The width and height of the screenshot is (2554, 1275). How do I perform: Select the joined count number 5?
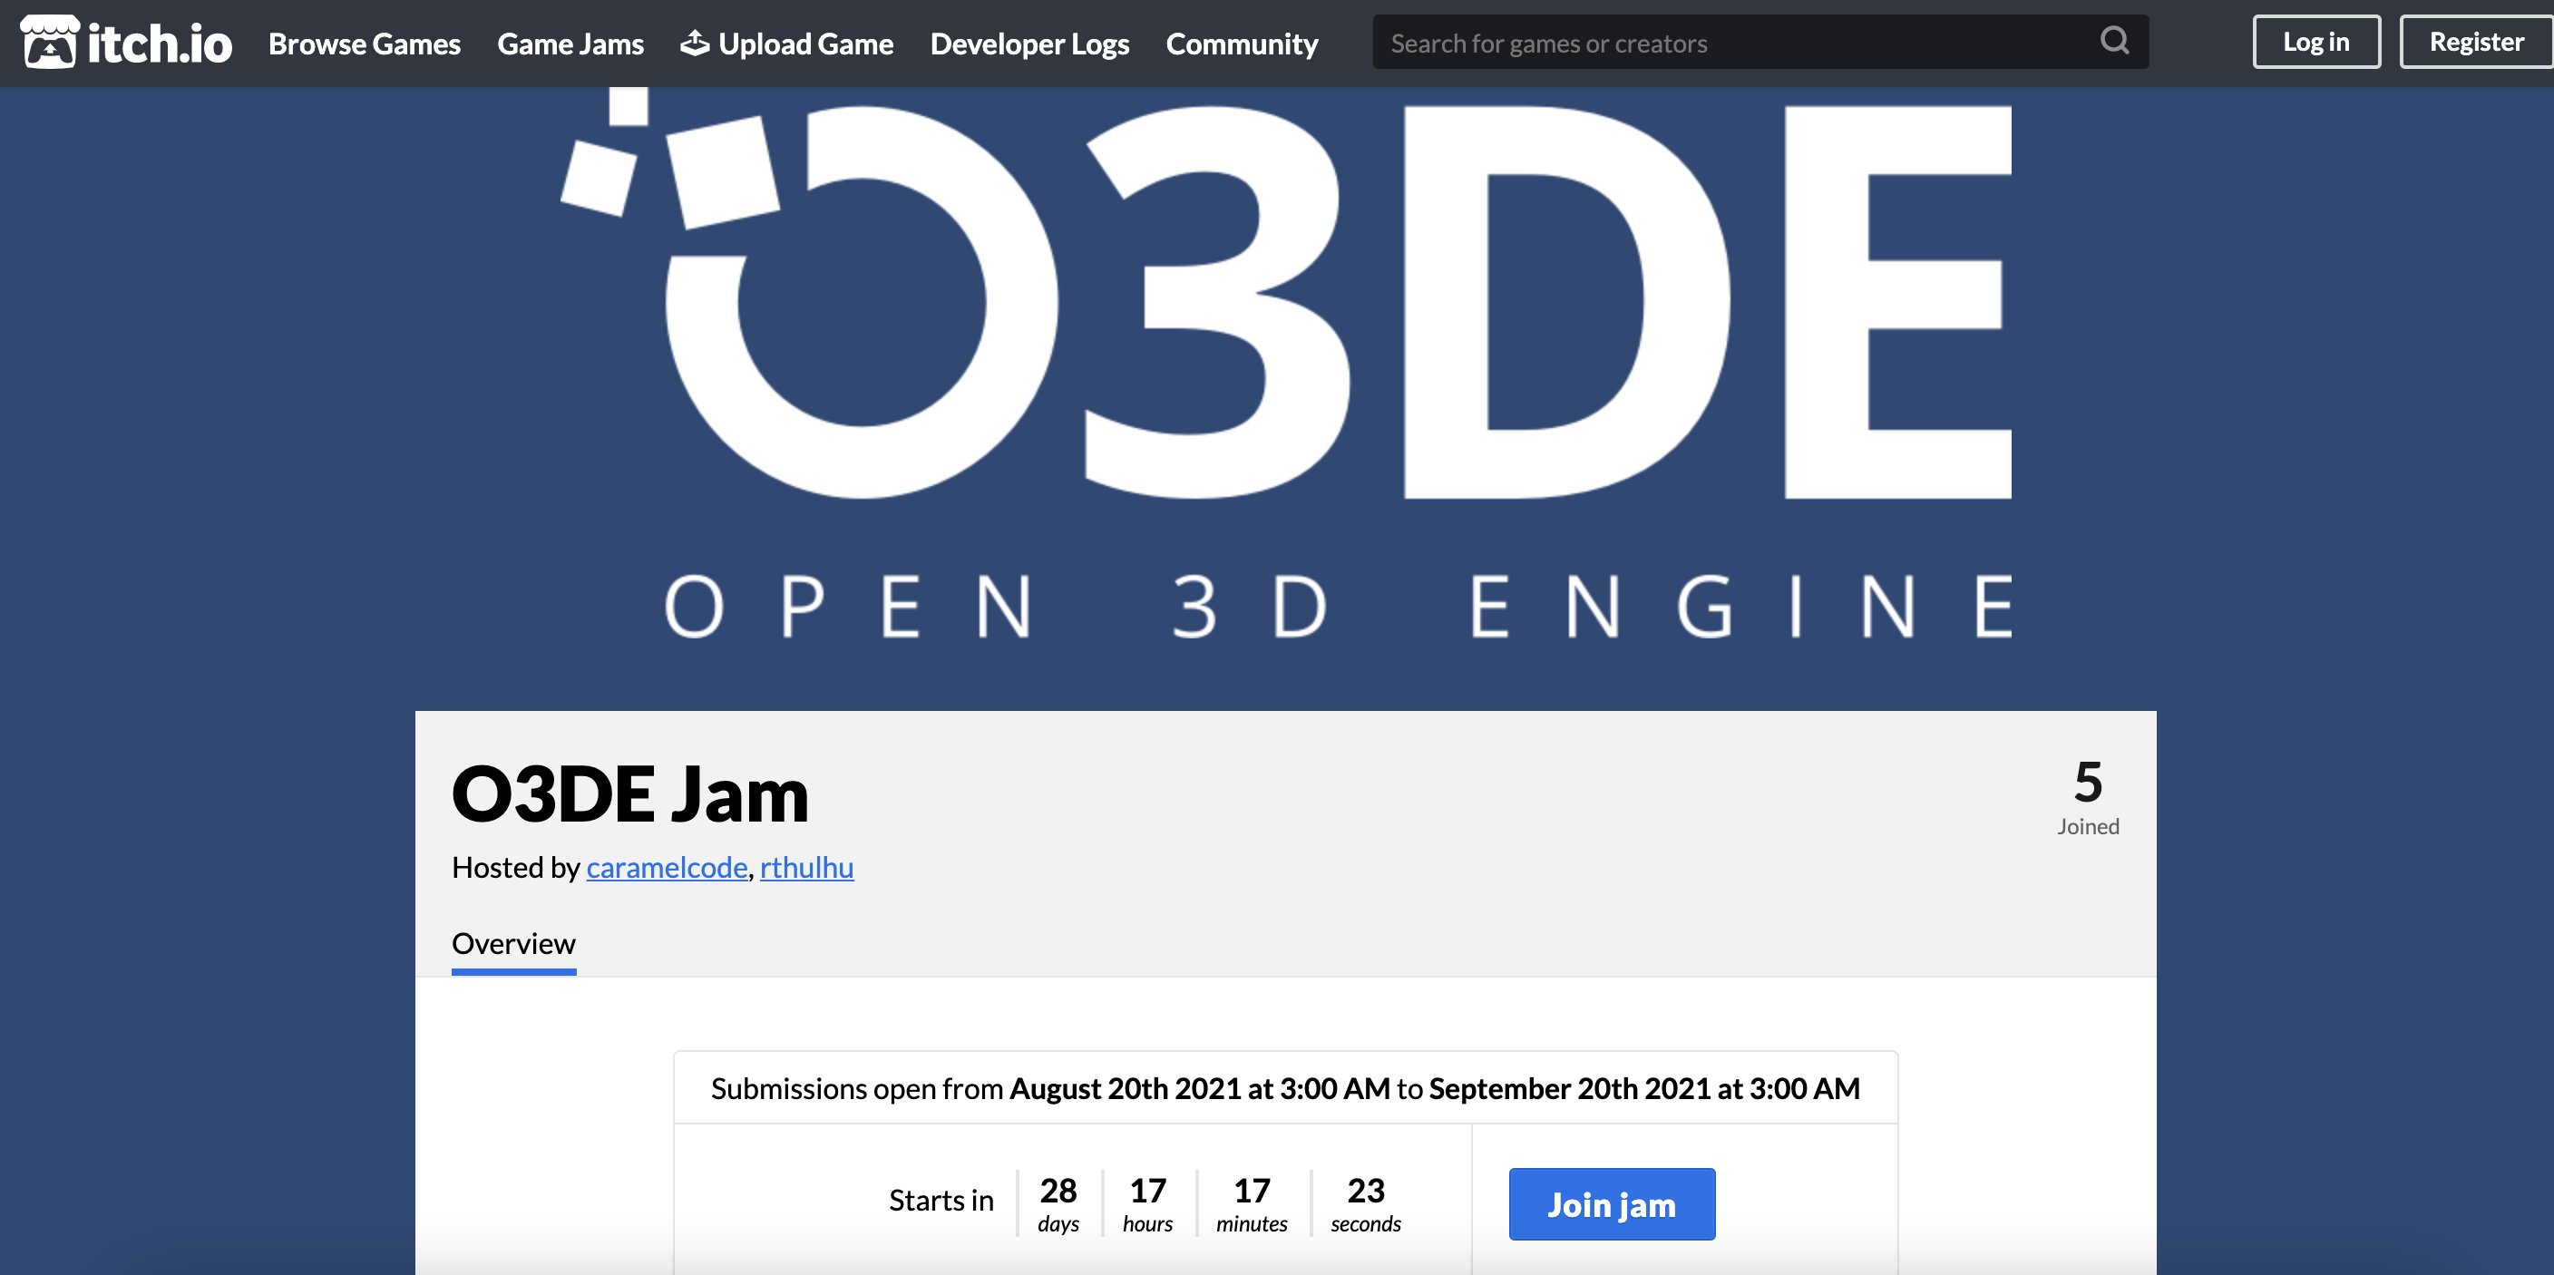point(2085,782)
